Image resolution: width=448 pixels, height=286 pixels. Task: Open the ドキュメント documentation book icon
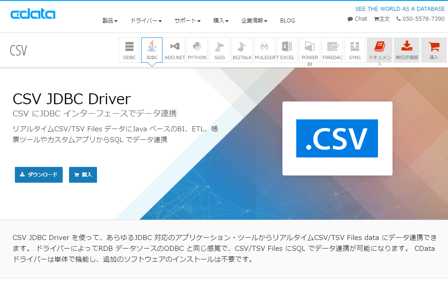click(380, 50)
